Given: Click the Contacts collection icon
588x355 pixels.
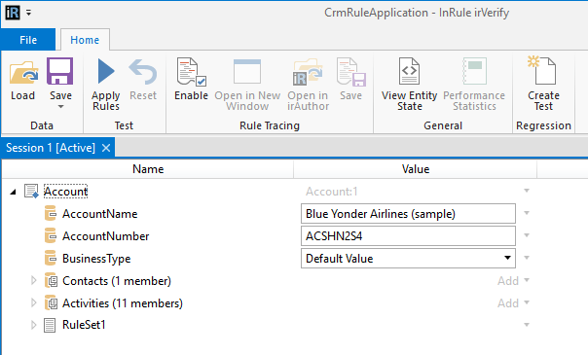Looking at the screenshot, I should click(x=51, y=280).
